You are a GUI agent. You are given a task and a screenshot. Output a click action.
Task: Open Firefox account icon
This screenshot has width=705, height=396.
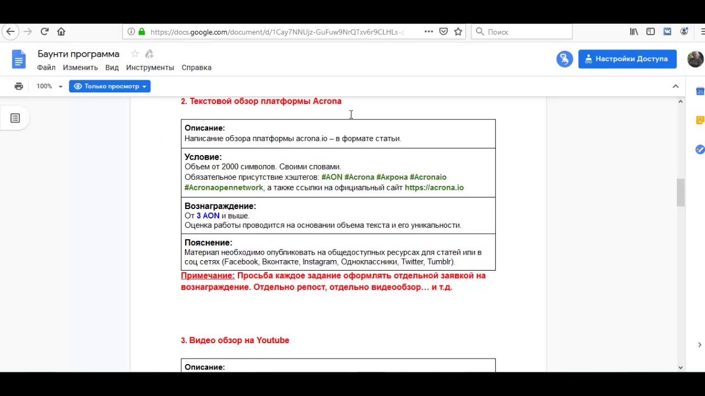coord(684,32)
